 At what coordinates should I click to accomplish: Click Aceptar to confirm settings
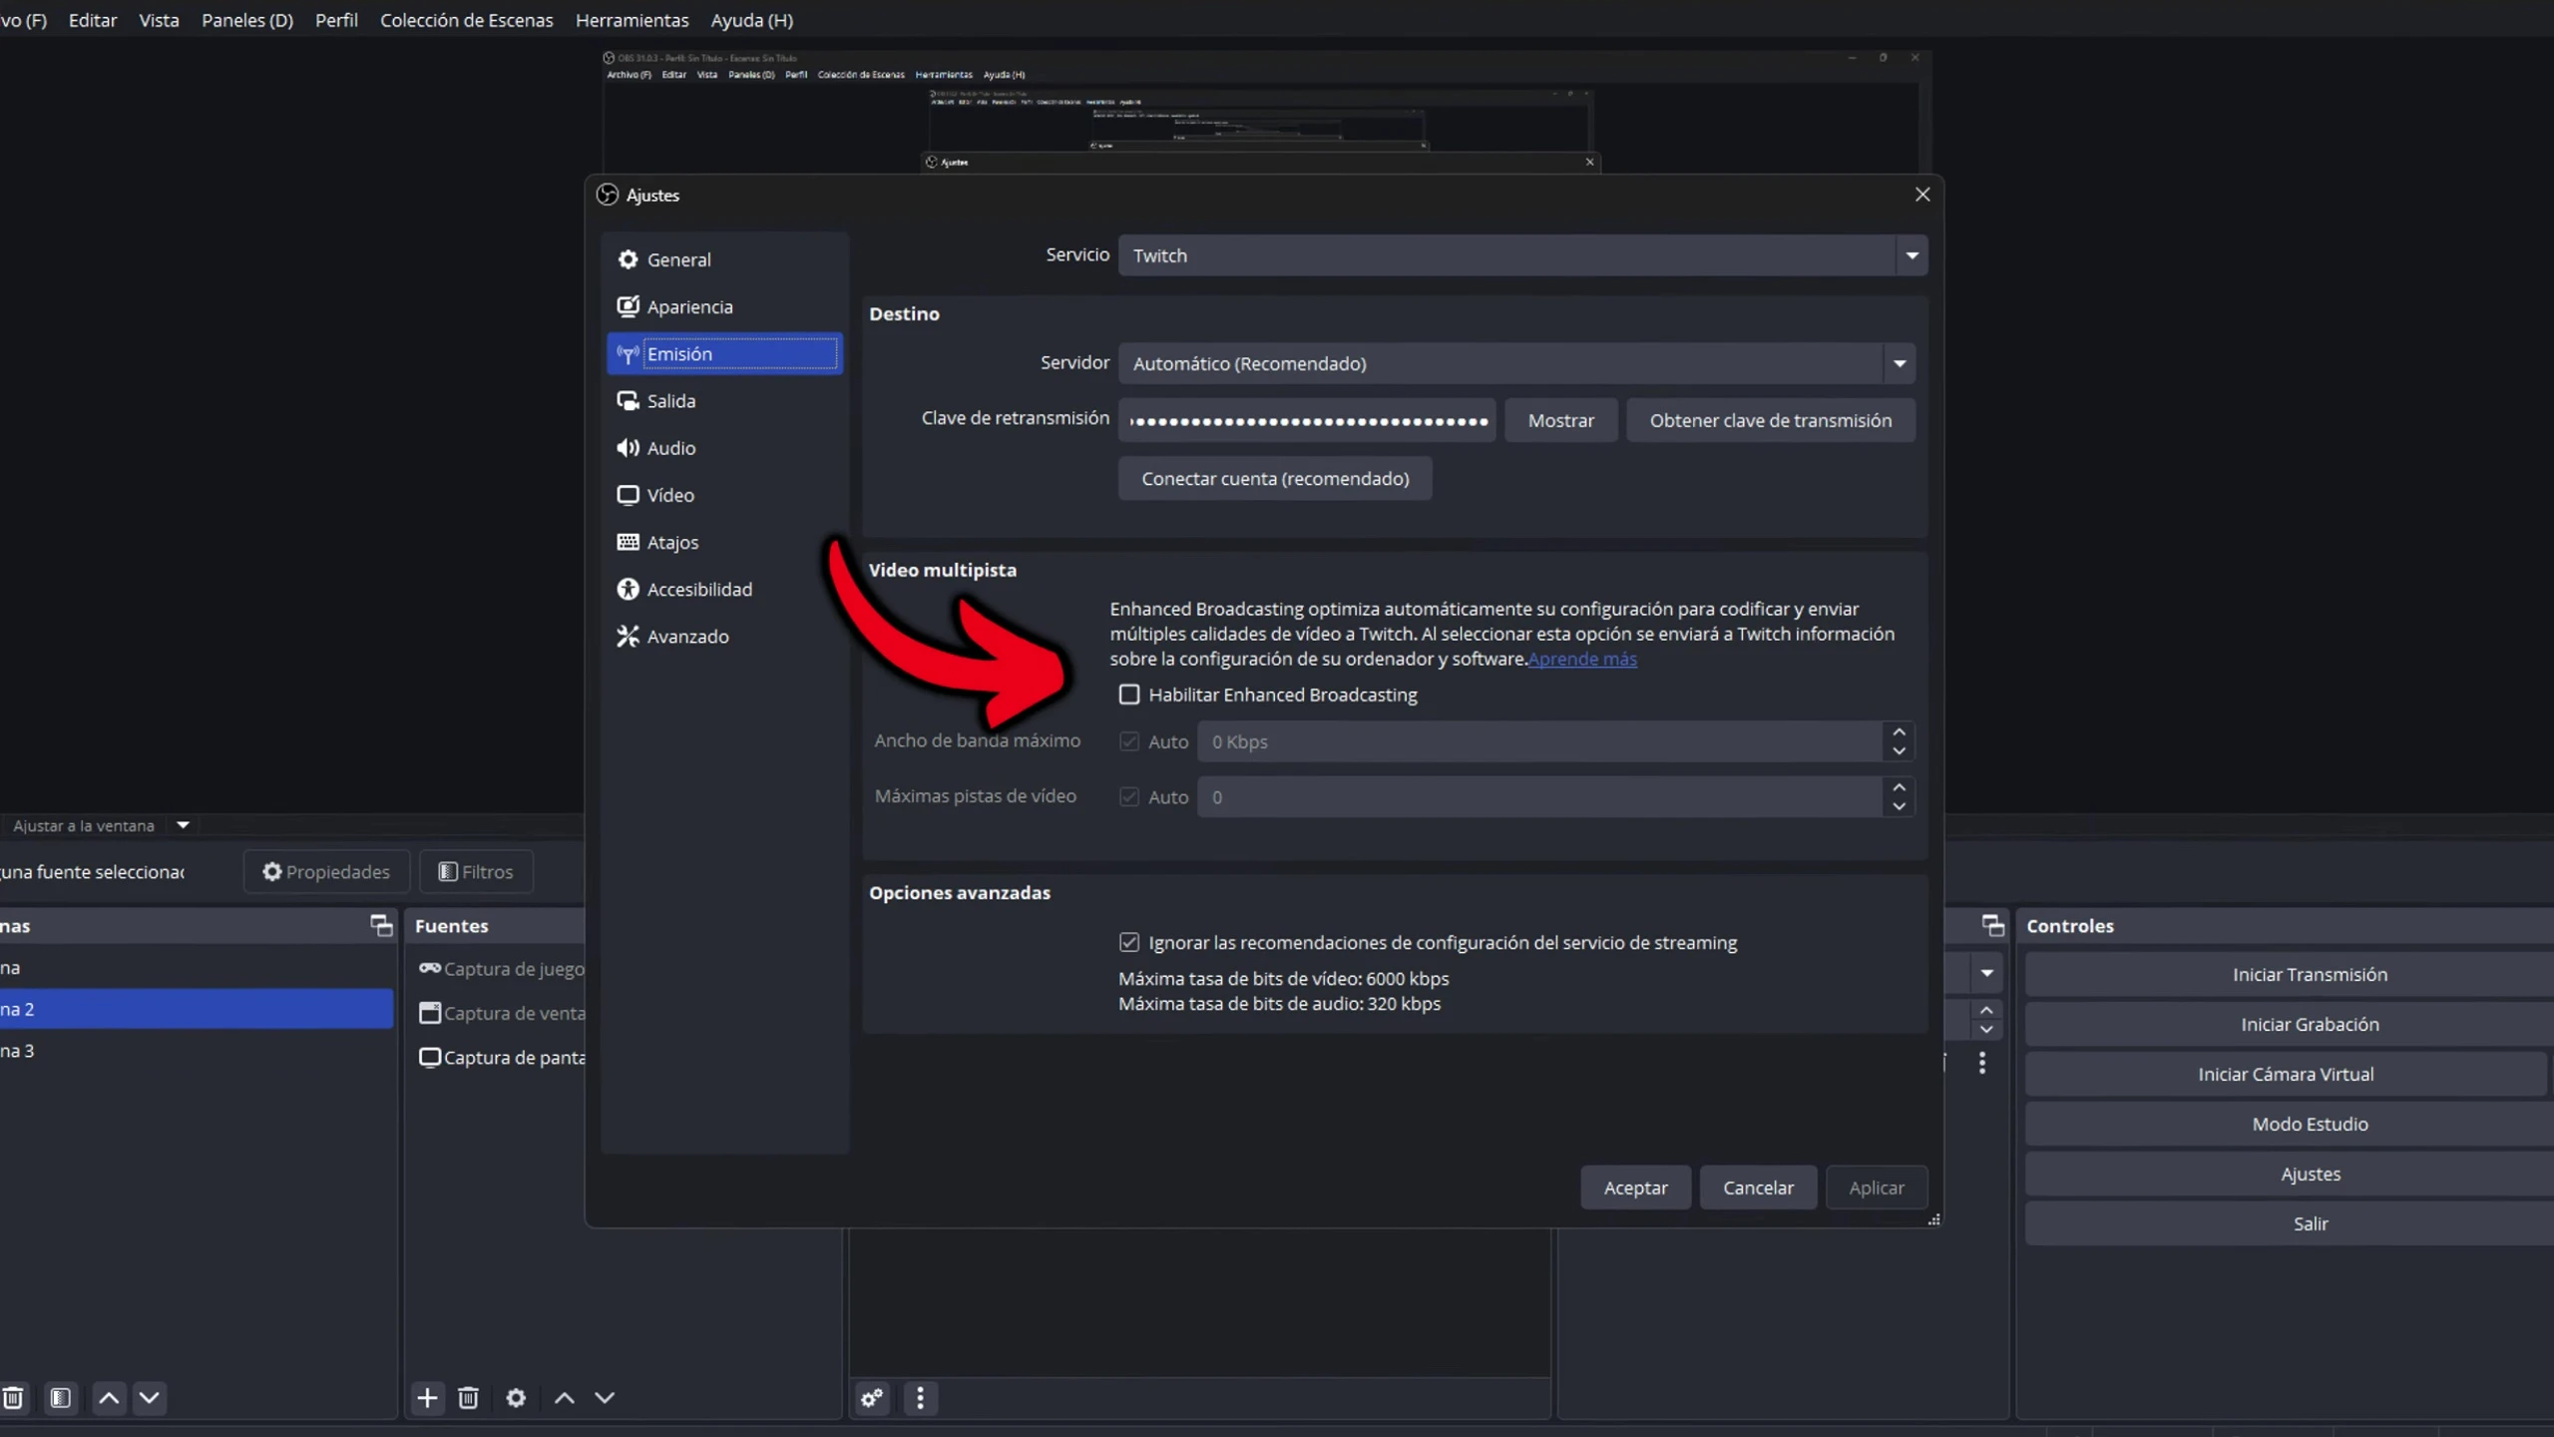1636,1188
